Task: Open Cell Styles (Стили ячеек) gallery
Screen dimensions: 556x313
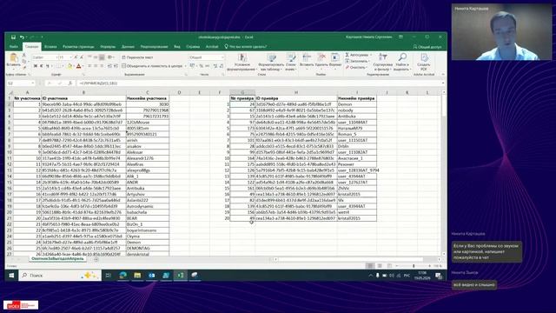Action: [291, 62]
